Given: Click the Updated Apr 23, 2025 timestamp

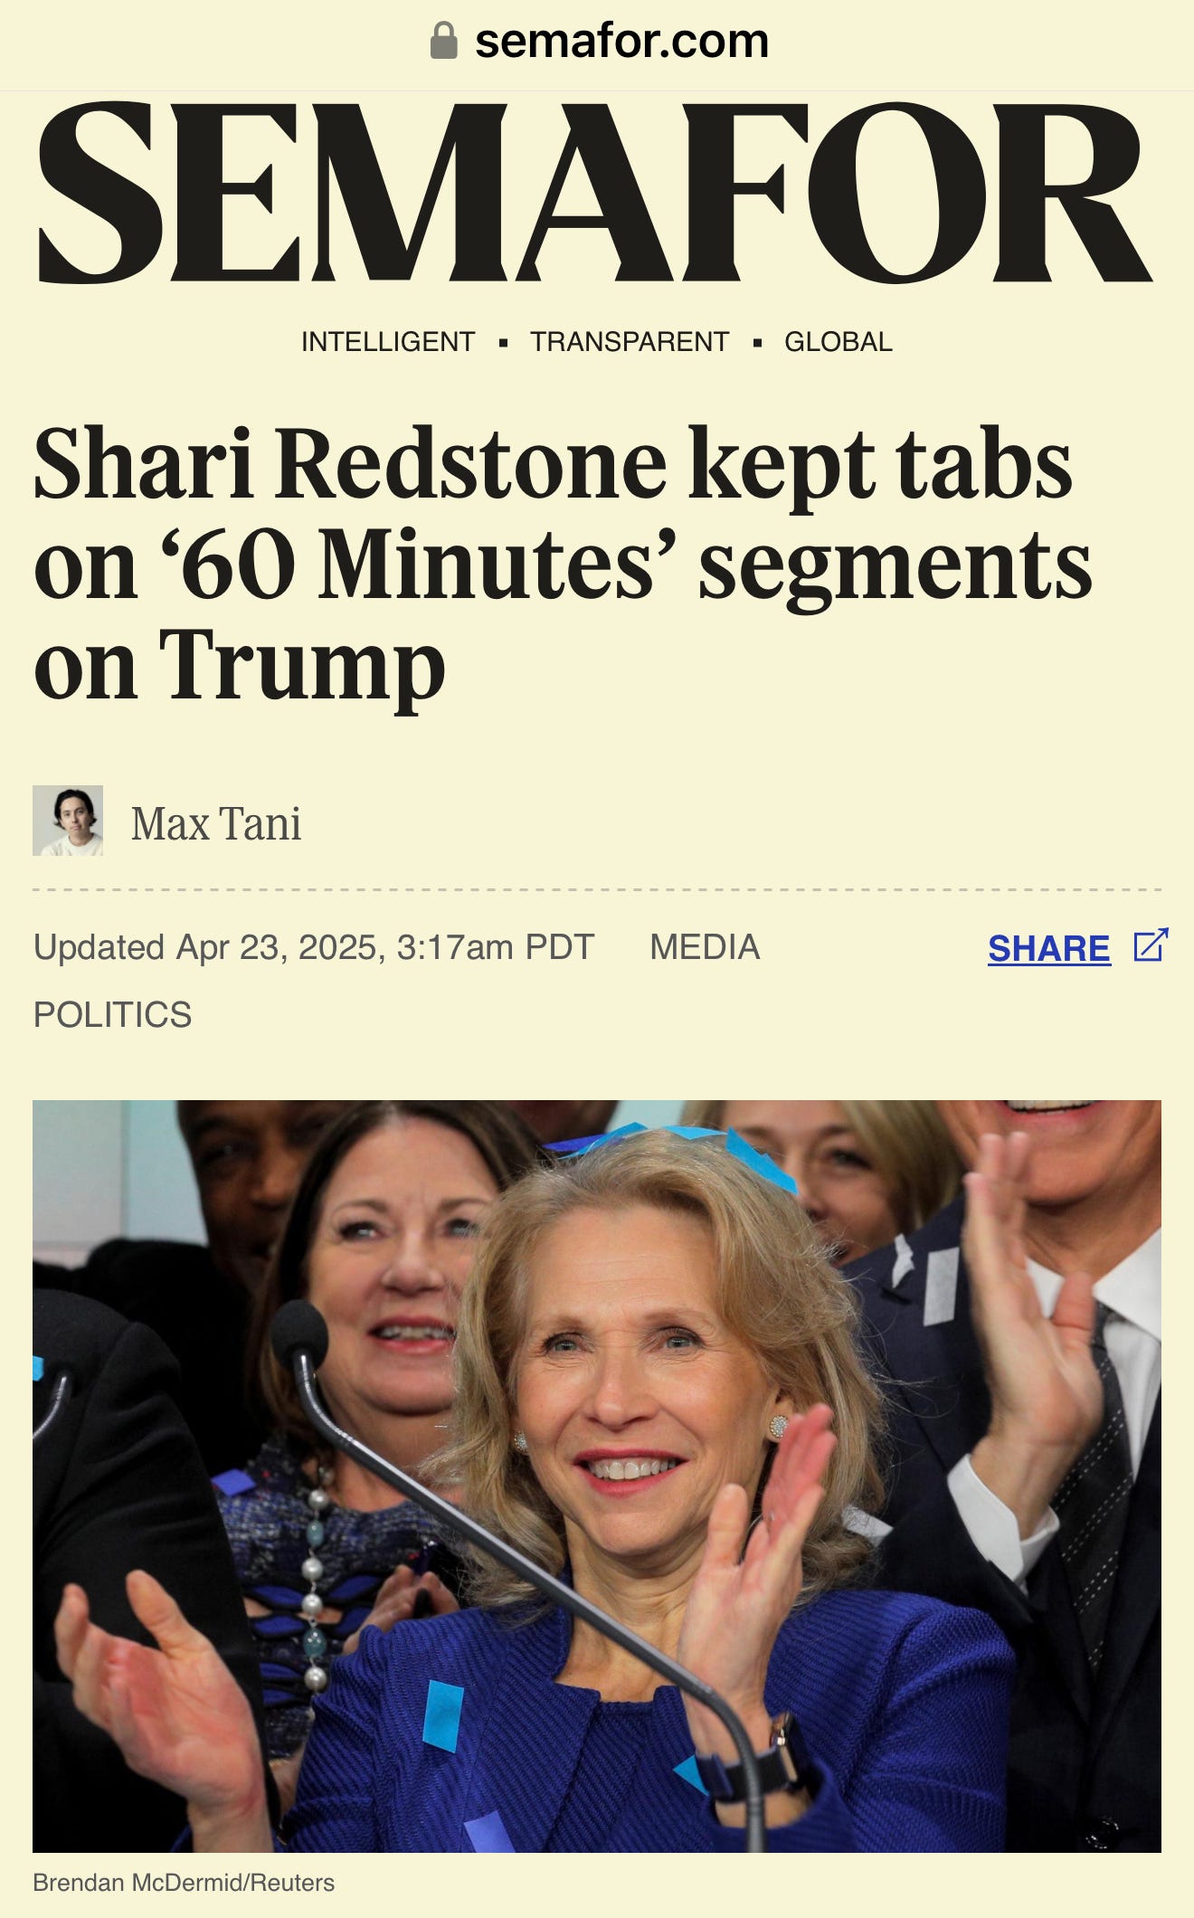Looking at the screenshot, I should tap(314, 947).
